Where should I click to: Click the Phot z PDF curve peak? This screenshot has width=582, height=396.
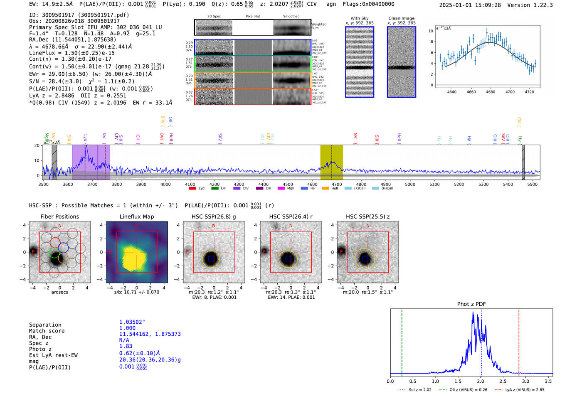click(x=473, y=313)
